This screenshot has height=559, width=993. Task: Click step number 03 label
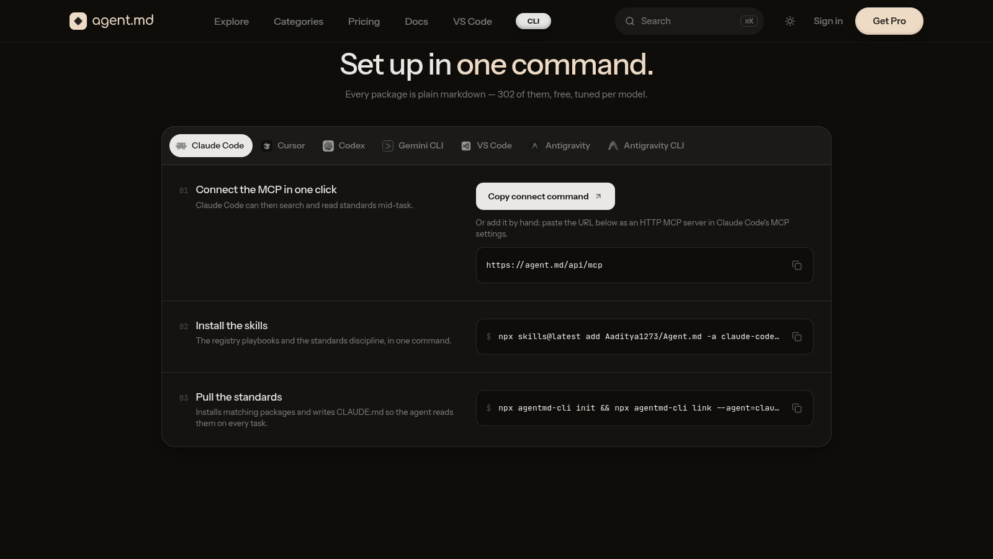coord(184,398)
